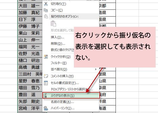Select 削除(D)... menu entry
Screen dimensions: 158x113
58,44
